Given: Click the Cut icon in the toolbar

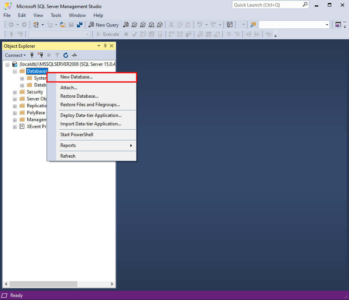Looking at the screenshot, I should [x=171, y=25].
